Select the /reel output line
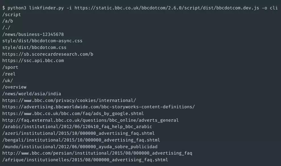This screenshot has height=166, width=281. [x=9, y=74]
